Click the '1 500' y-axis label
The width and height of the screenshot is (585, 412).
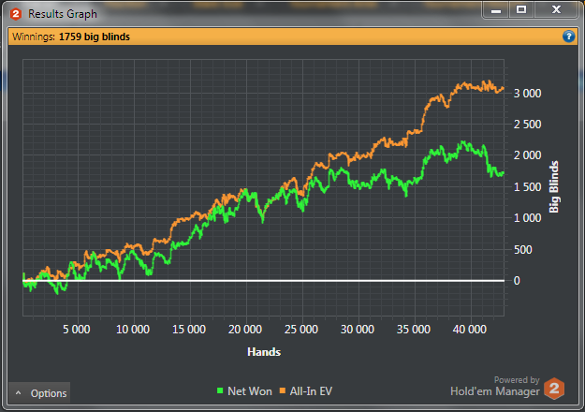tap(527, 187)
